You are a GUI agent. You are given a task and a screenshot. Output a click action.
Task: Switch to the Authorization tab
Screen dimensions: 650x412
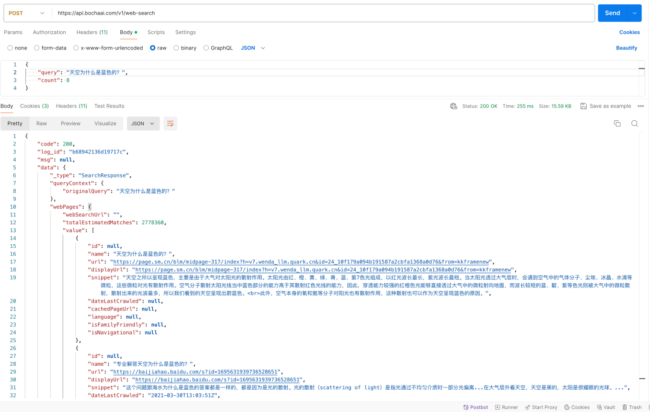[x=49, y=32]
